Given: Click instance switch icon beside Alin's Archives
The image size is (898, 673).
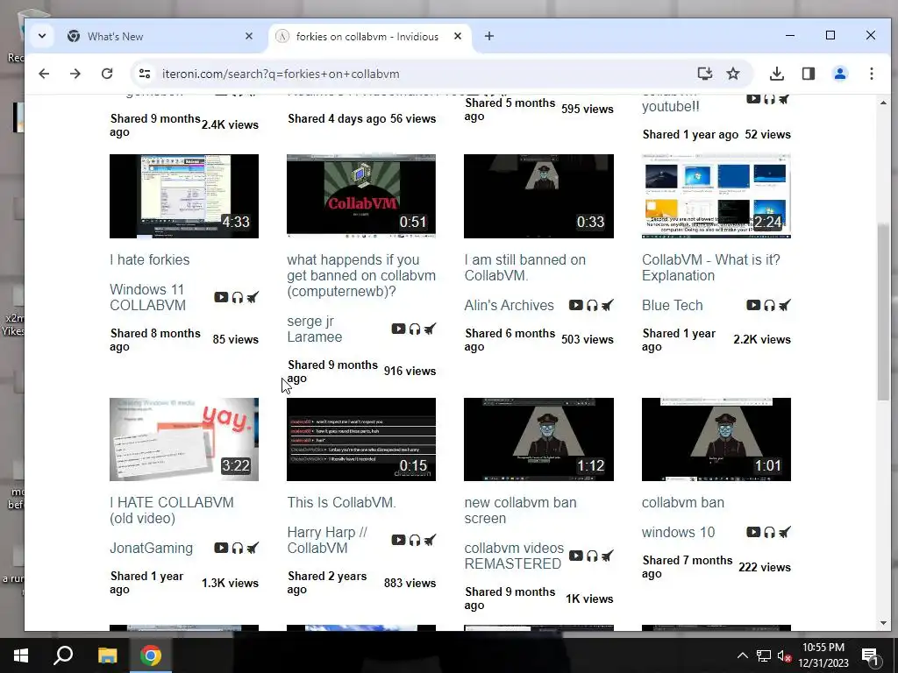Looking at the screenshot, I should pyautogui.click(x=608, y=305).
